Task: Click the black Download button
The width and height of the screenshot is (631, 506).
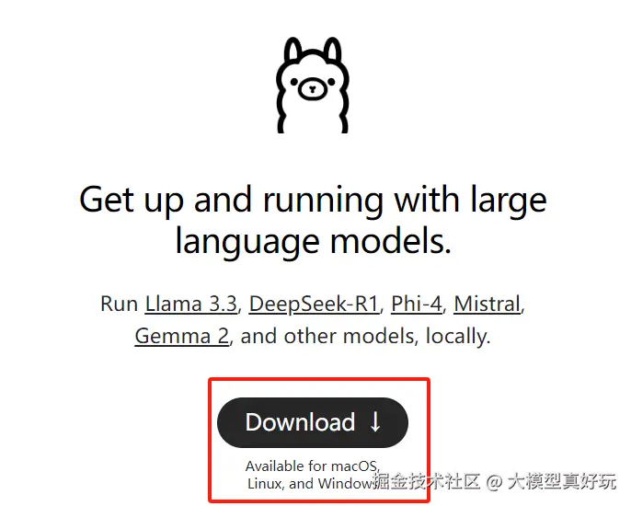Action: (x=313, y=422)
